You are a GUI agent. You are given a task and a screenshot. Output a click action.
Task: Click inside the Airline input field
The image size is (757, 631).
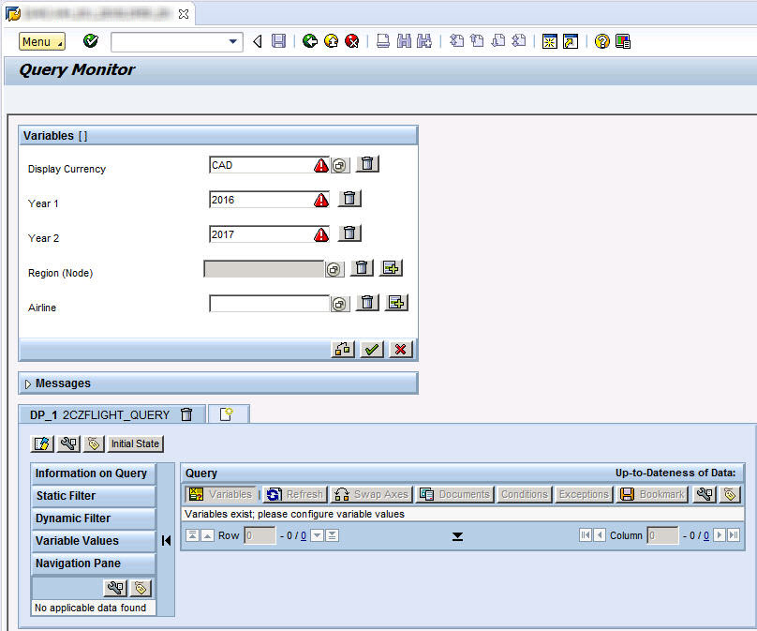[267, 302]
